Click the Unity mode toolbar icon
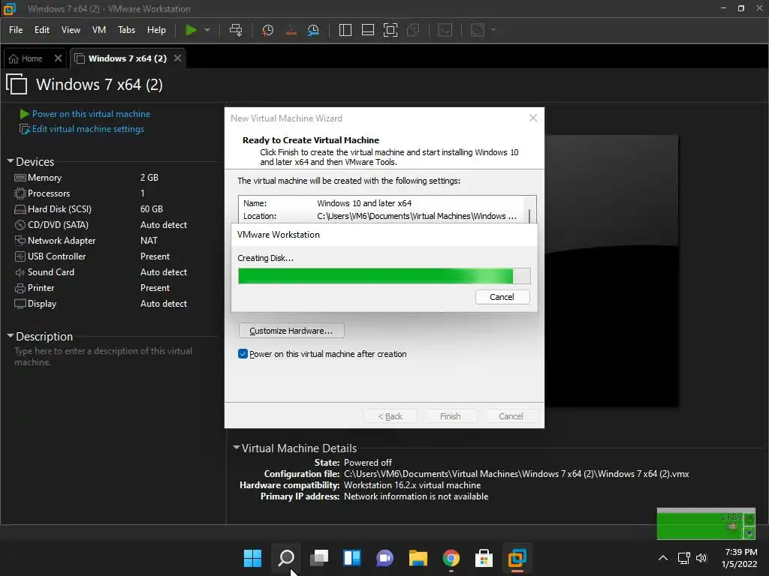769x576 pixels. [413, 30]
